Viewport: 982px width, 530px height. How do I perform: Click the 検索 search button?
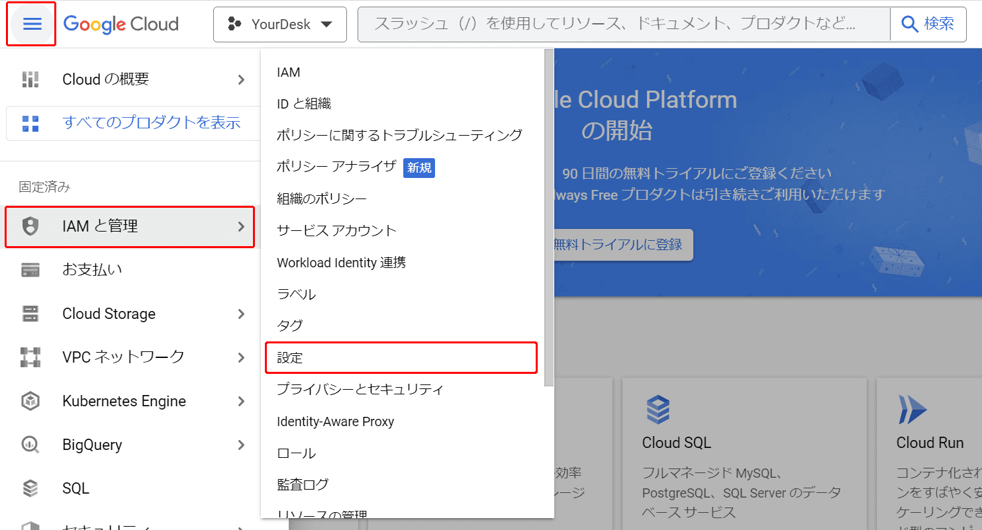click(x=927, y=24)
